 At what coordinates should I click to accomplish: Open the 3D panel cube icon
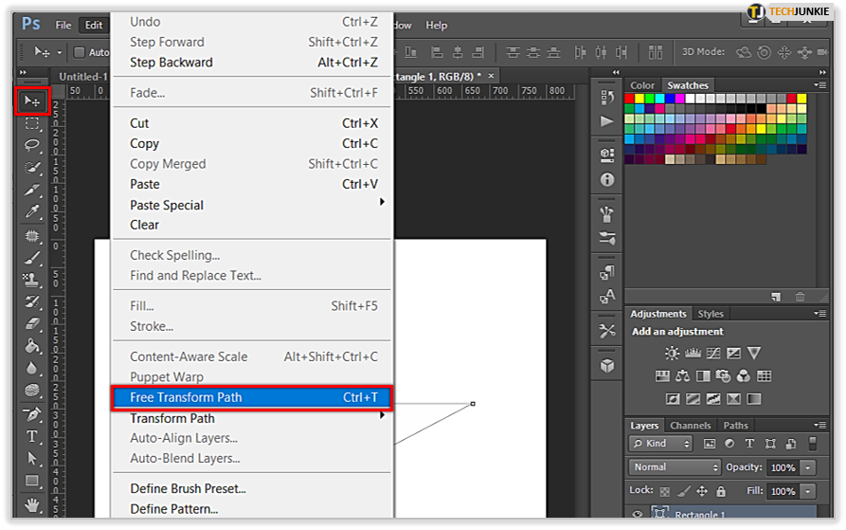607,365
